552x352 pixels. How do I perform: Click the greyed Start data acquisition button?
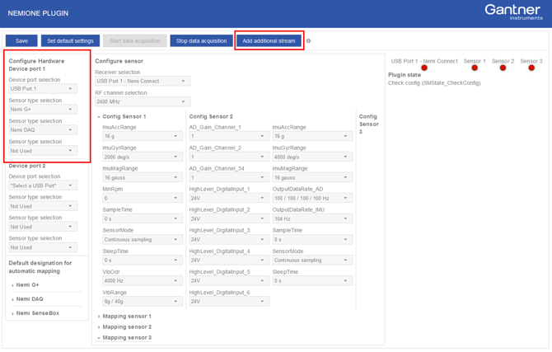point(135,41)
